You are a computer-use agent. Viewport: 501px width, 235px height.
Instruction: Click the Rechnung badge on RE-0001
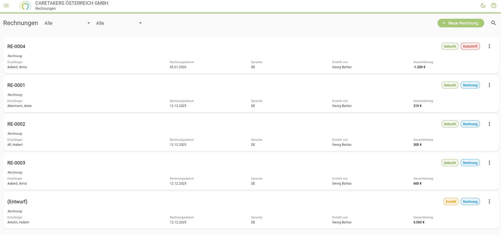(x=470, y=85)
